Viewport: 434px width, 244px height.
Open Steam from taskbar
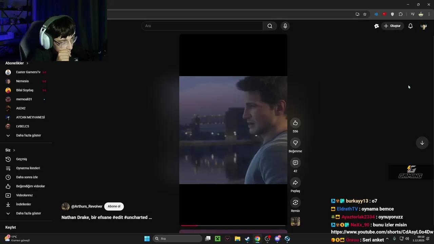(248, 239)
